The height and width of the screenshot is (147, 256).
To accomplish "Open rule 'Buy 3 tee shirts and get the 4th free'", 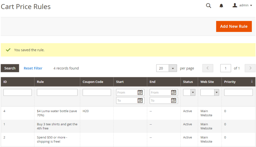I will pos(57,126).
